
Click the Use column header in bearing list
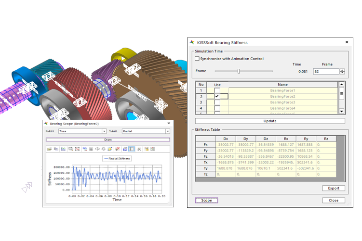[217, 85]
